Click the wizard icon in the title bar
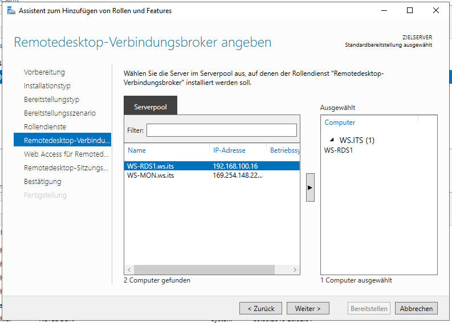 tap(11, 11)
